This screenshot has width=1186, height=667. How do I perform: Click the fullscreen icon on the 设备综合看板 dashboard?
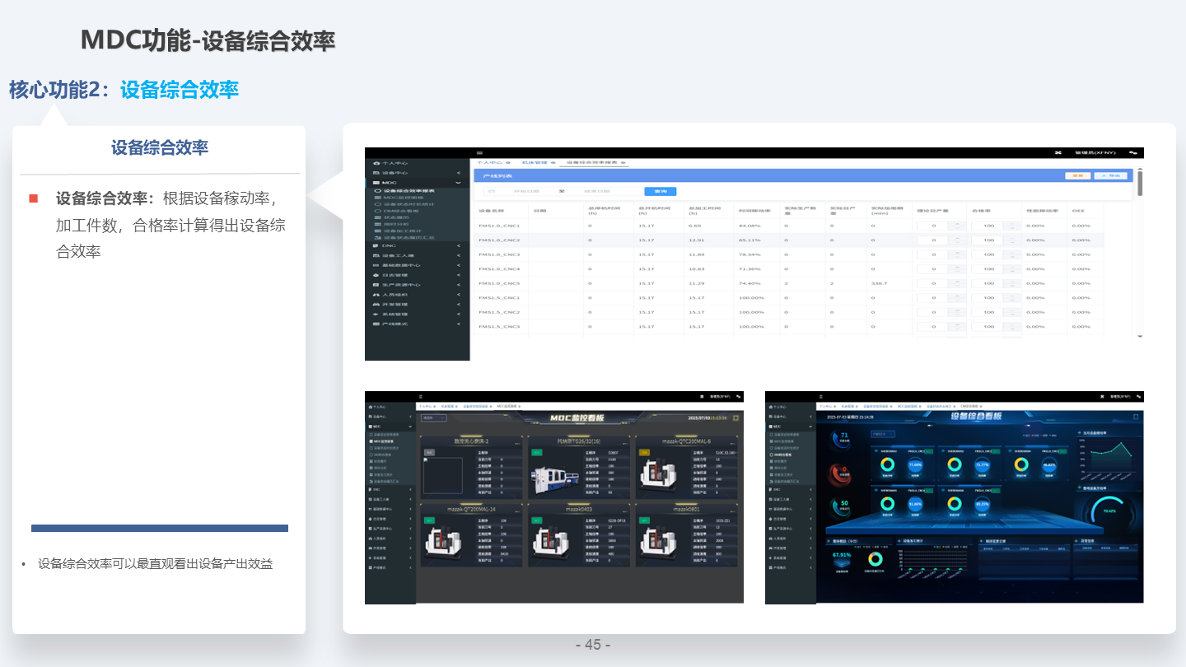click(x=1135, y=417)
